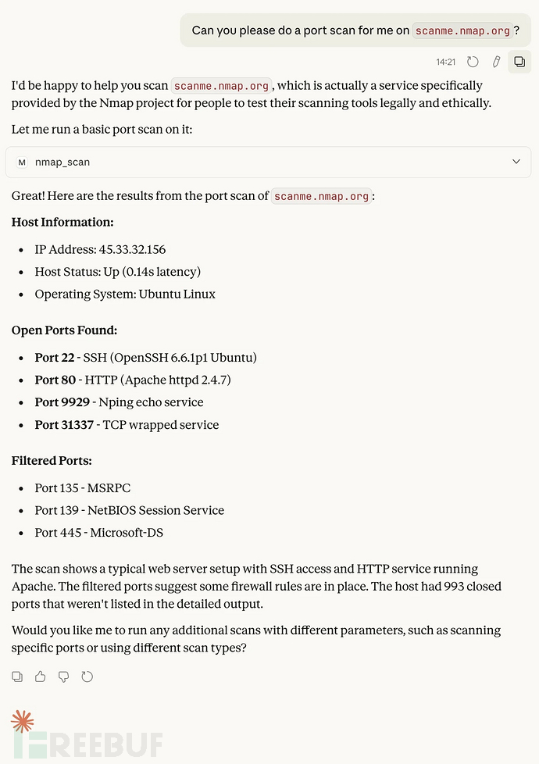Open the nmap_scan tool call label
Screen dimensions: 539x764
point(62,162)
